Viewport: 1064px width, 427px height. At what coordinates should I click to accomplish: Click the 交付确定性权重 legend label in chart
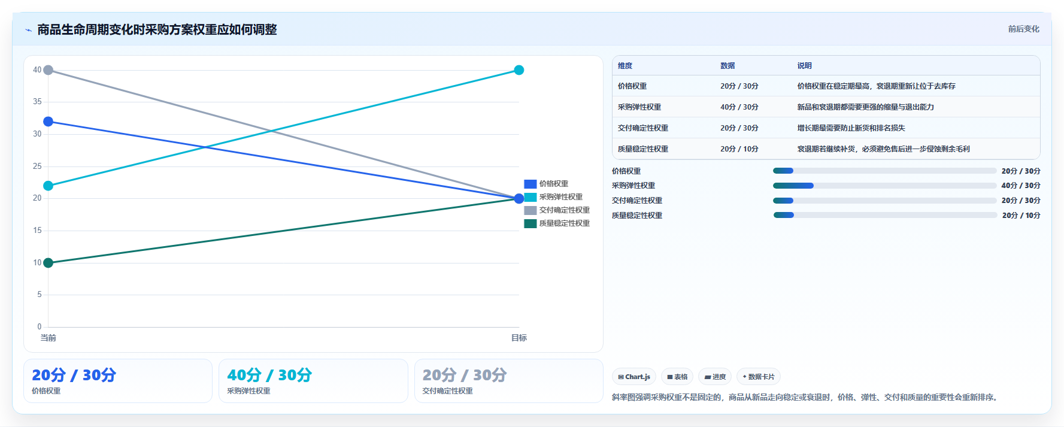point(565,210)
